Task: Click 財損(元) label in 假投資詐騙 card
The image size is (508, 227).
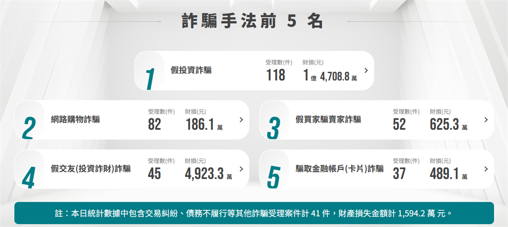Action: 313,62
